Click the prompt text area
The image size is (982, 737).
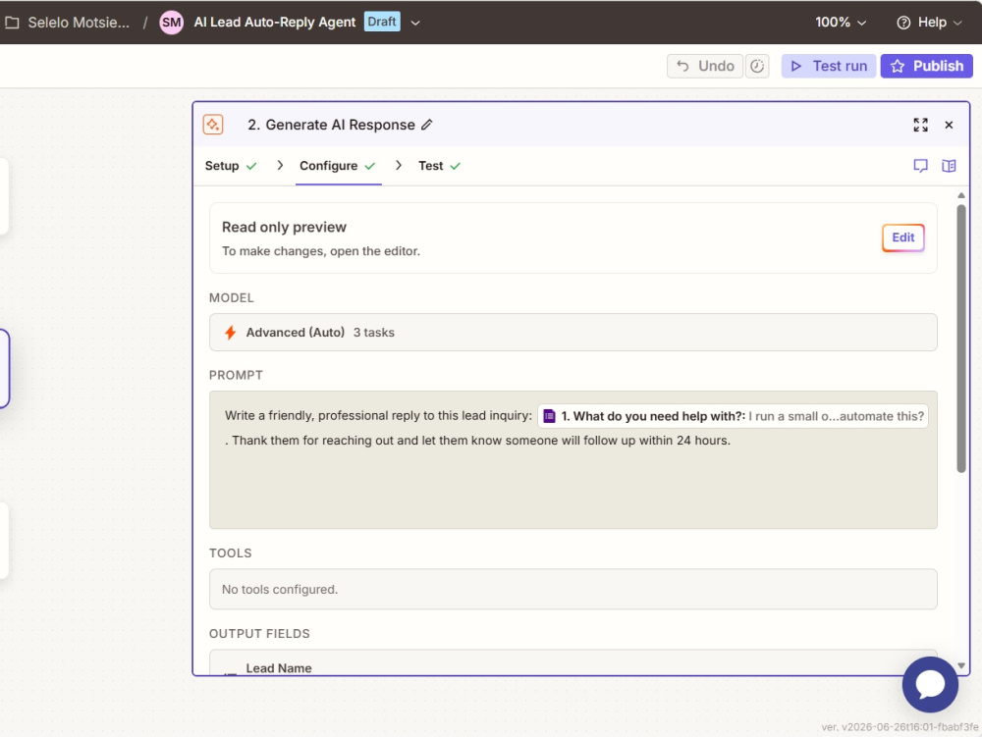point(573,460)
